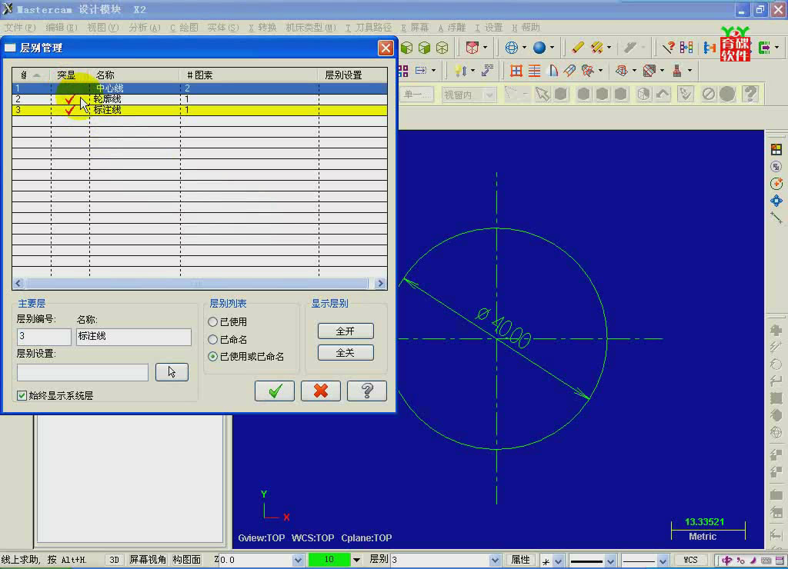Click the red machine simulation icon
Image resolution: width=788 pixels, height=569 pixels.
677,71
